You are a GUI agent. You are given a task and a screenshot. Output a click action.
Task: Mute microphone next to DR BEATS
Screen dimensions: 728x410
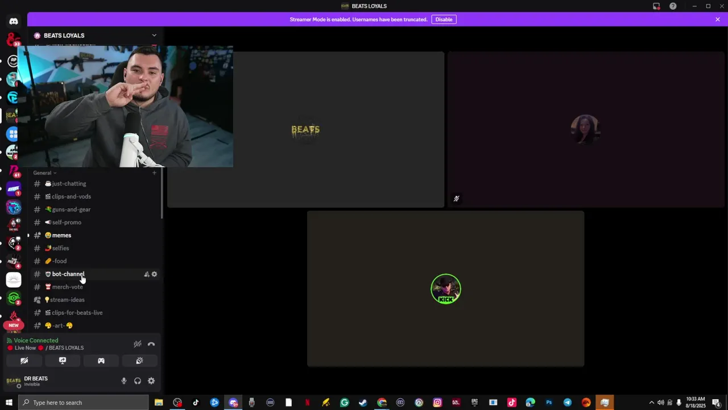(x=124, y=381)
